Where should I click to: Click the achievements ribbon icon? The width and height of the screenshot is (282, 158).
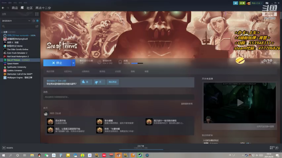tap(120, 62)
